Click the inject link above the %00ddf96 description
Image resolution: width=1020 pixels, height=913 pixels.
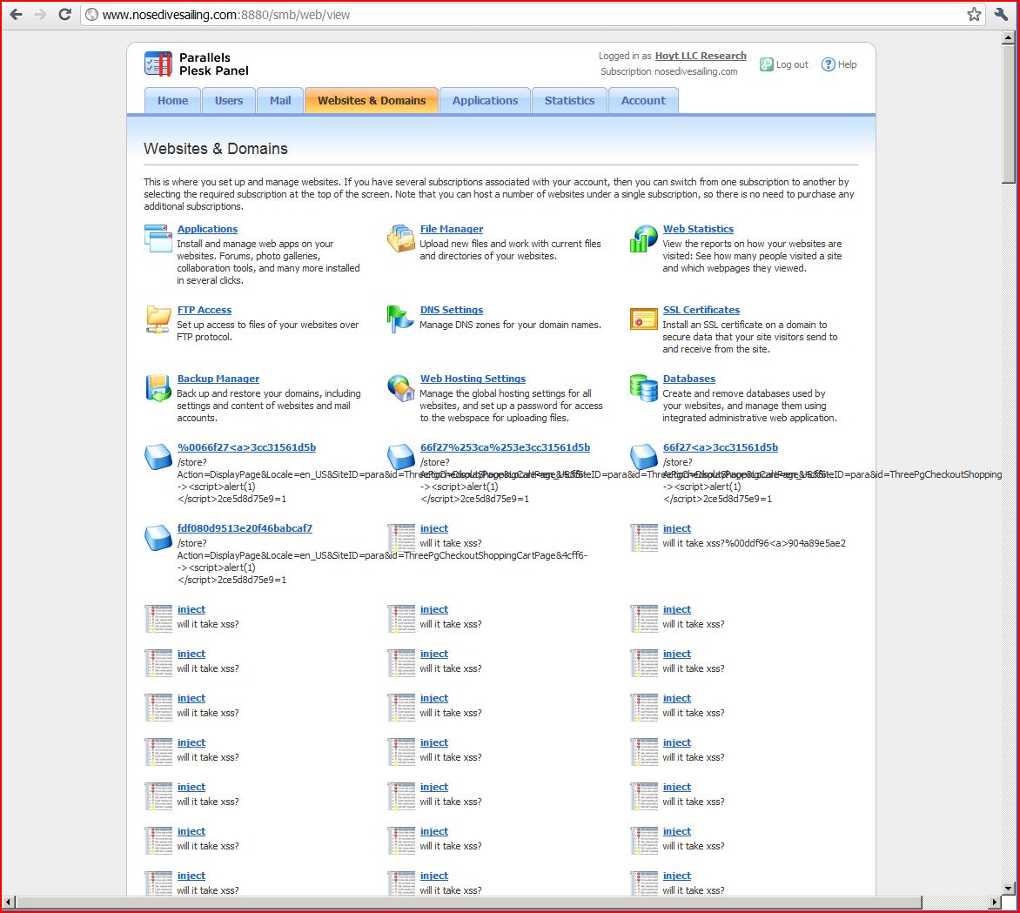pyautogui.click(x=676, y=528)
